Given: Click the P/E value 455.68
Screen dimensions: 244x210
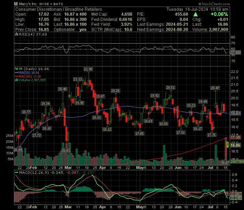Looking at the screenshot, I should [181, 14].
